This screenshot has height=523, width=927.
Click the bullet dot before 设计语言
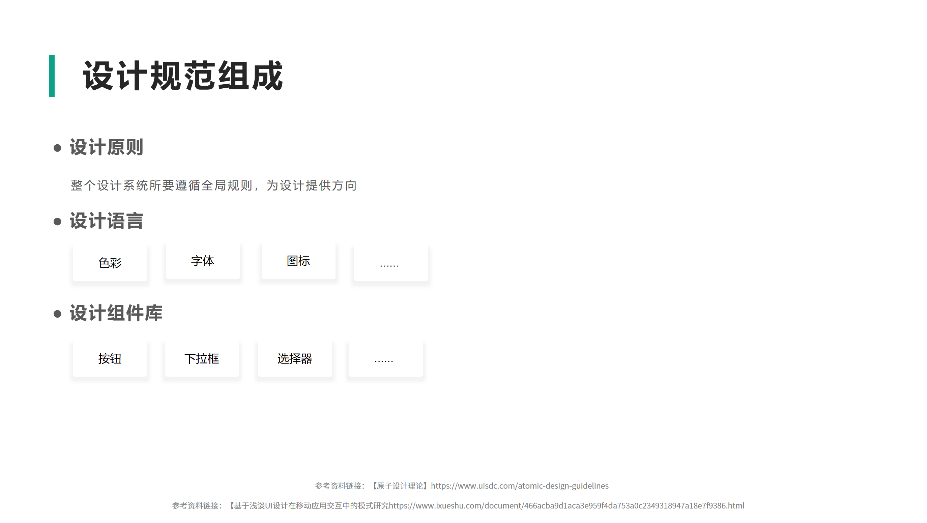pyautogui.click(x=57, y=221)
